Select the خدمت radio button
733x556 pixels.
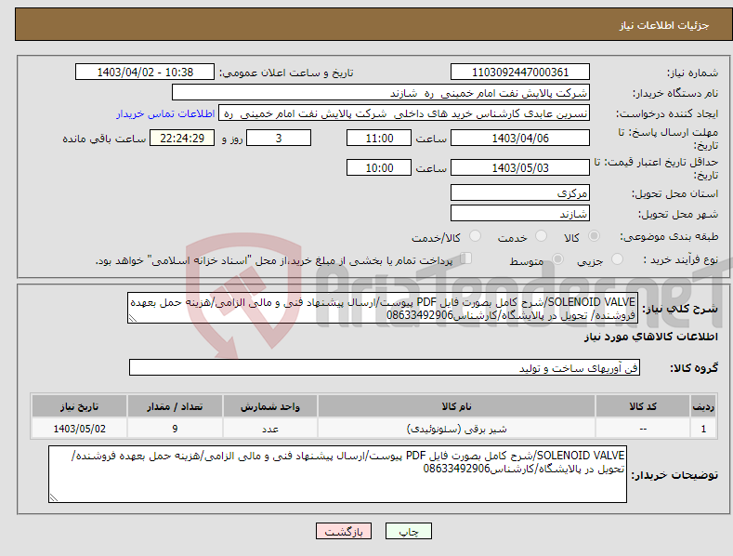coord(541,236)
